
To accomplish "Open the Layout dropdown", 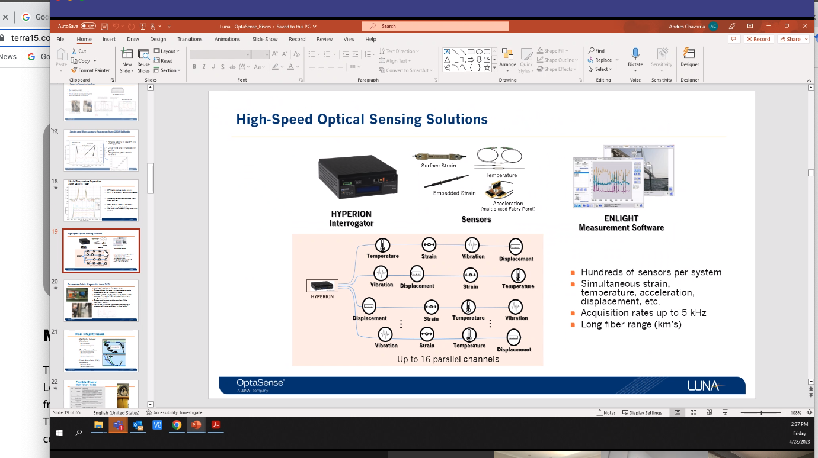I will click(x=166, y=51).
